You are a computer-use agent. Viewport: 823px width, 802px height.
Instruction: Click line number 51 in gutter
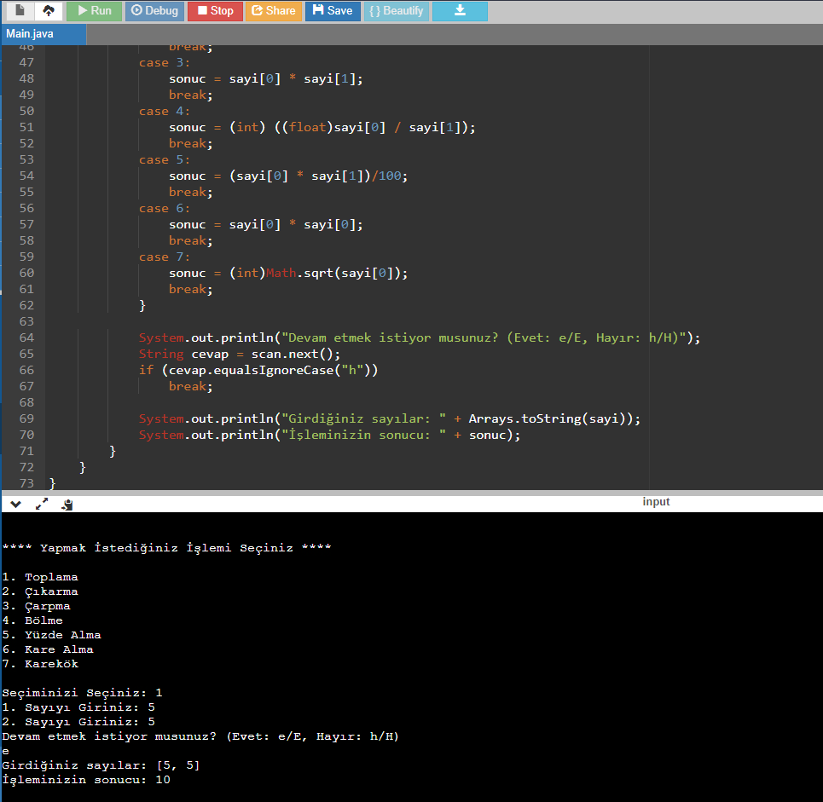click(26, 127)
